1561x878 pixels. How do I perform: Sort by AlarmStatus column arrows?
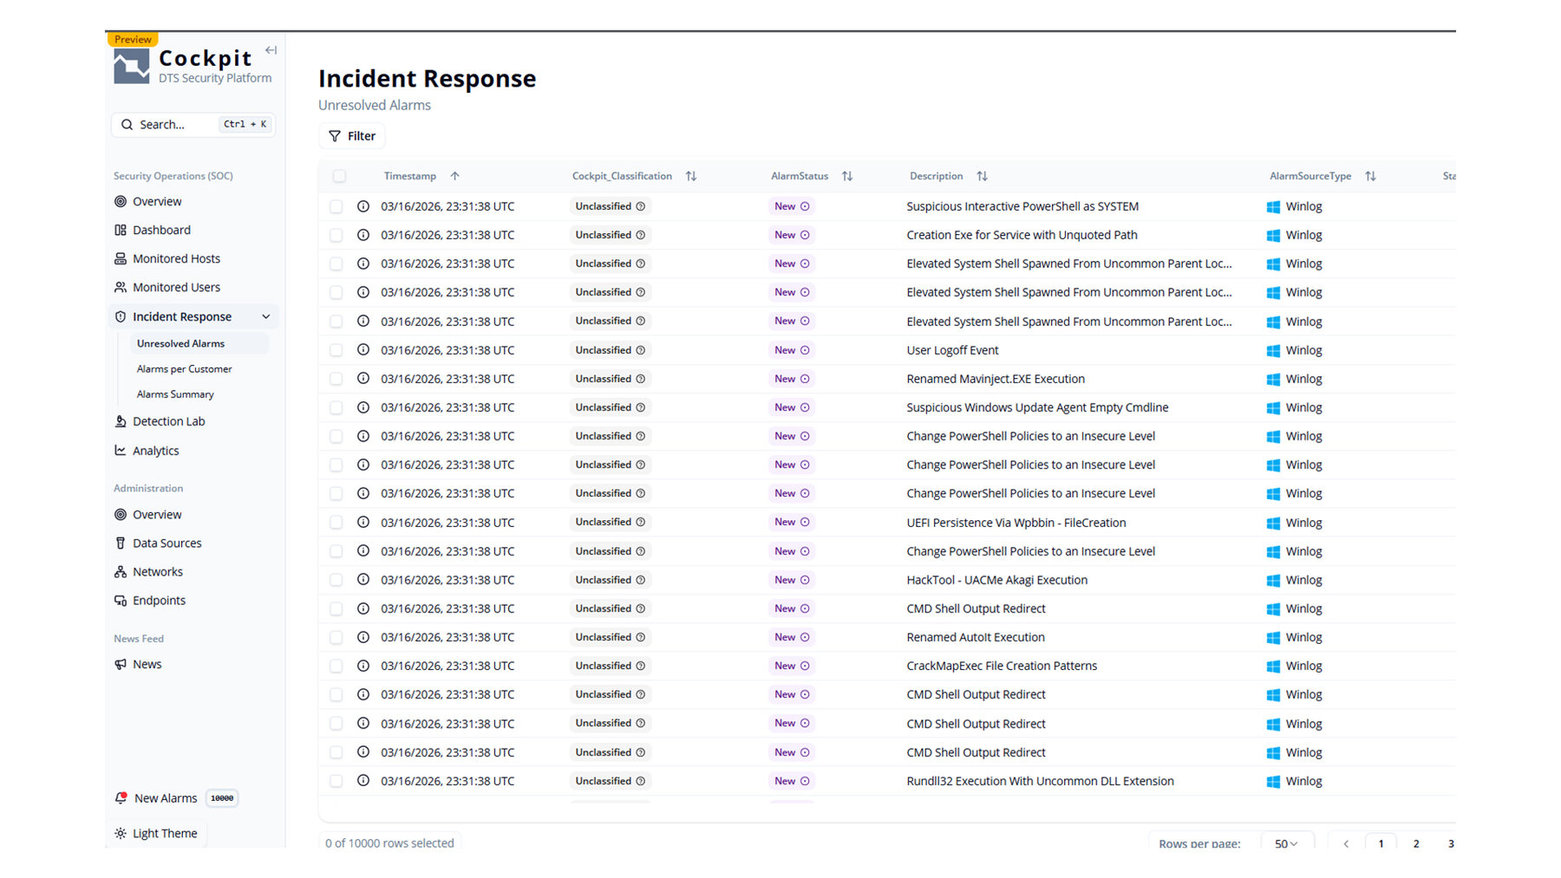[x=847, y=176]
